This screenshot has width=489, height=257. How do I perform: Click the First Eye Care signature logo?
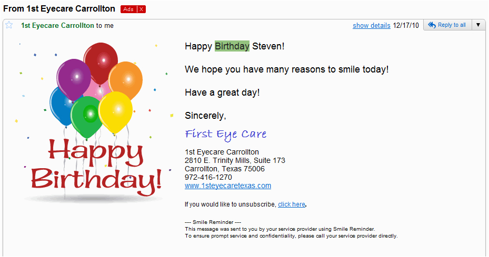coord(226,135)
